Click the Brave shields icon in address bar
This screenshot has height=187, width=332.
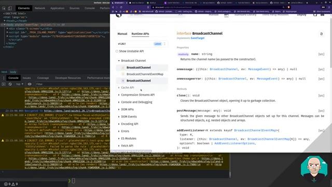(288, 7)
